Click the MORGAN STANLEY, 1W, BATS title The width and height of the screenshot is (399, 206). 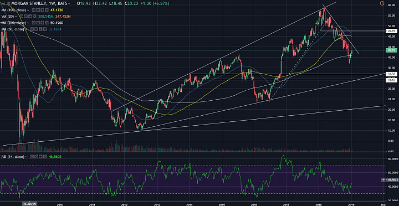click(39, 3)
